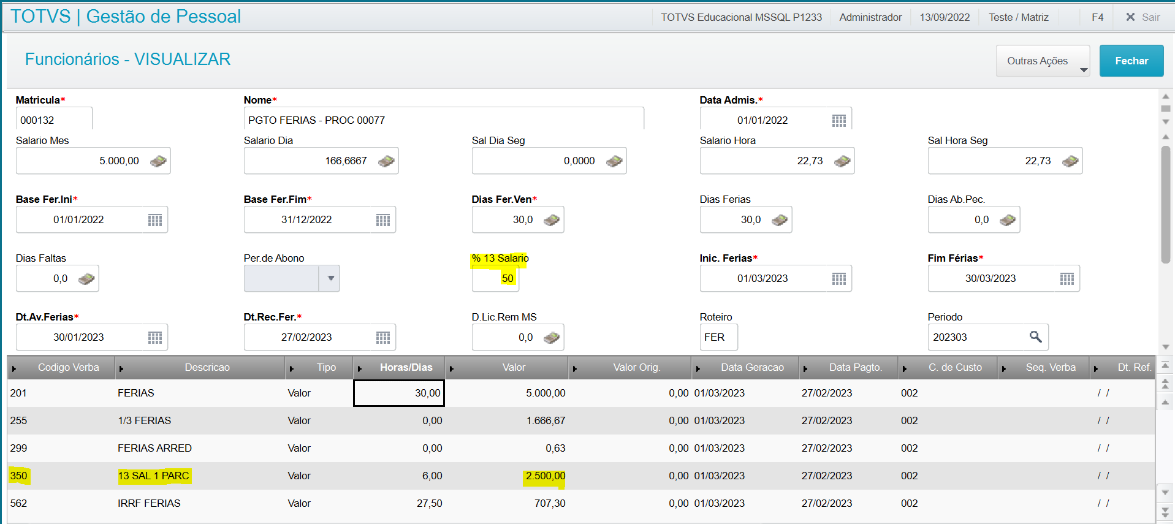Click the Periodo search magnifier icon
The width and height of the screenshot is (1175, 524).
point(1035,336)
